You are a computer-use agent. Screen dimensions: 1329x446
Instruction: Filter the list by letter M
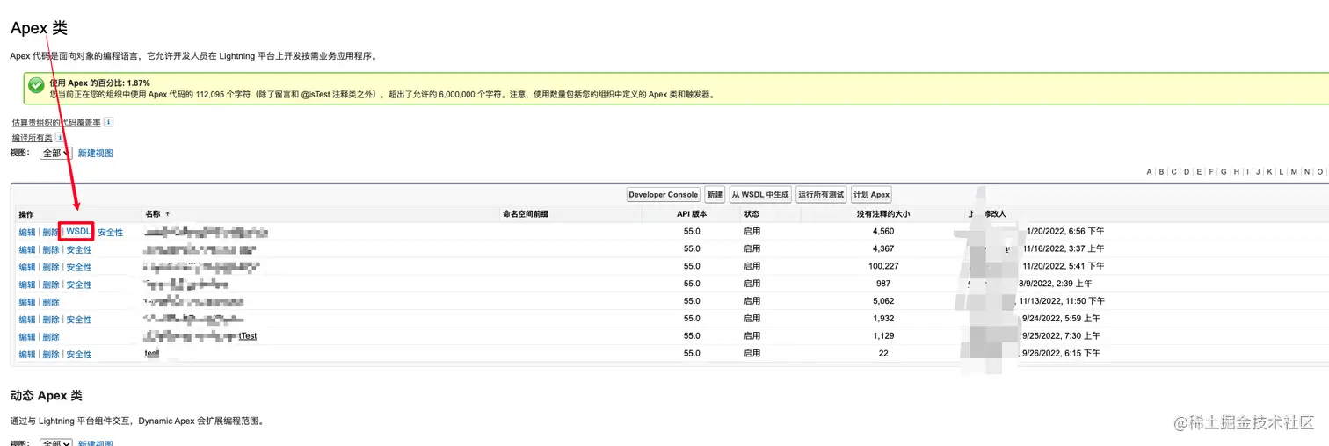tap(1294, 172)
